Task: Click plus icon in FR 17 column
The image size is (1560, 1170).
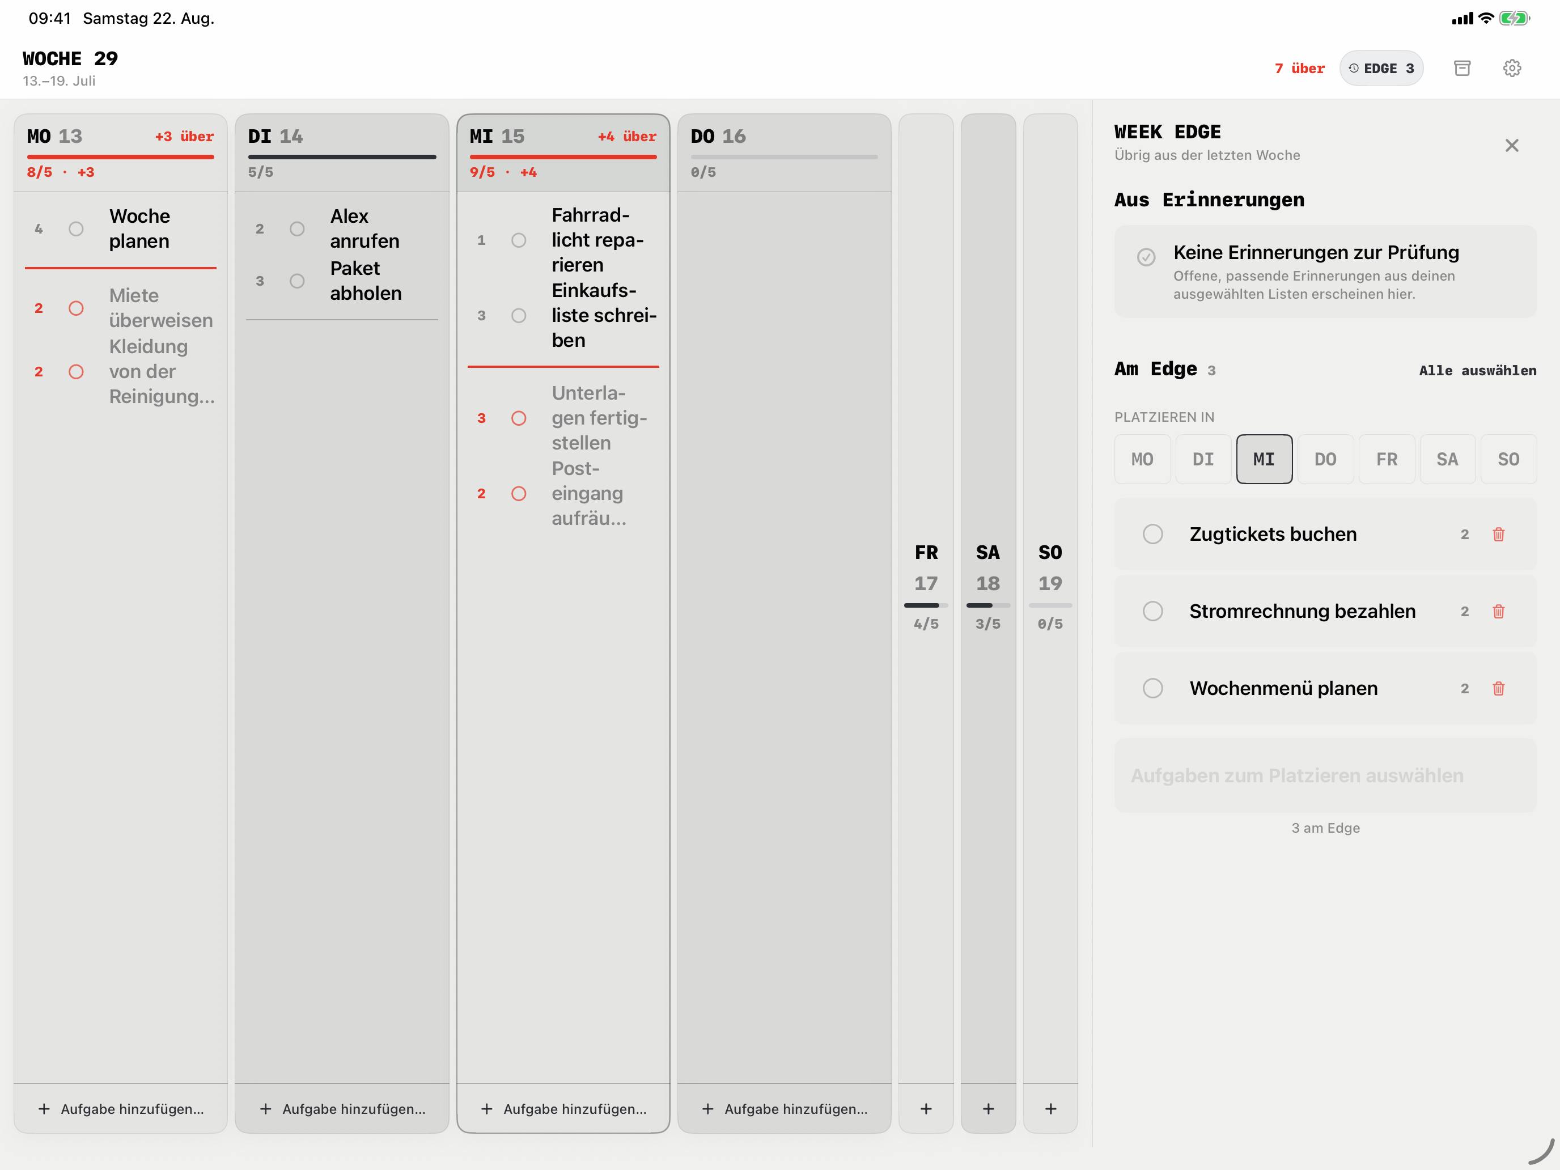Action: click(926, 1109)
